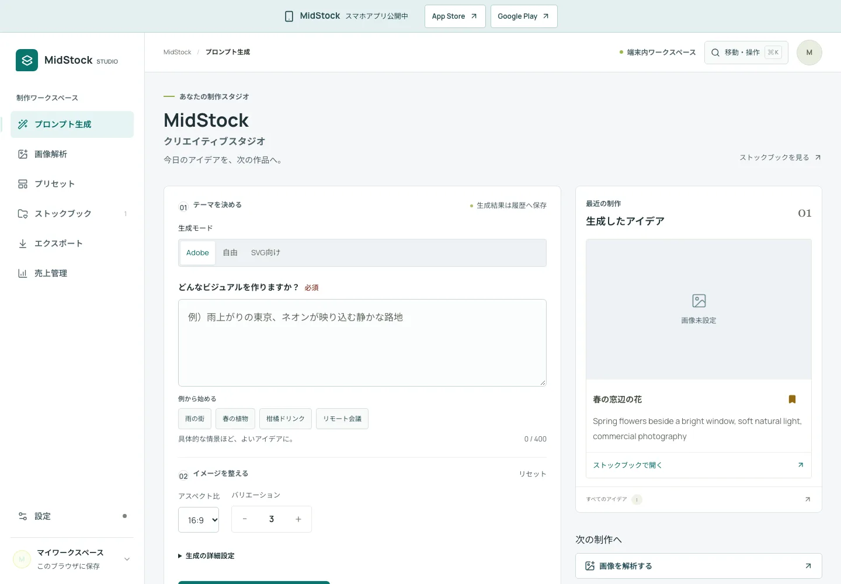Open 画像解析 in the sidebar
The width and height of the screenshot is (841, 584).
point(72,154)
